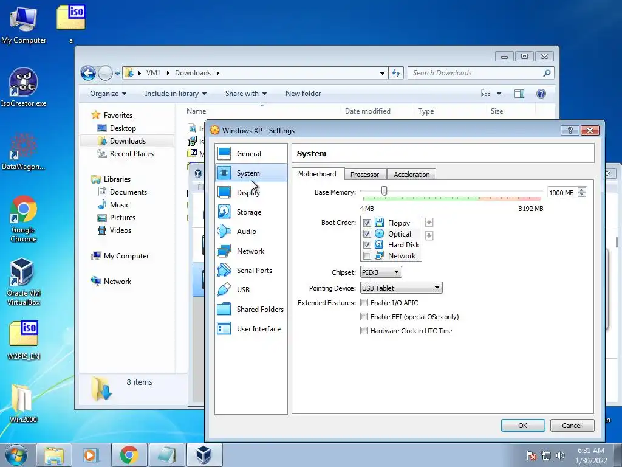
Task: Select the iso file named a
Action: point(71,24)
